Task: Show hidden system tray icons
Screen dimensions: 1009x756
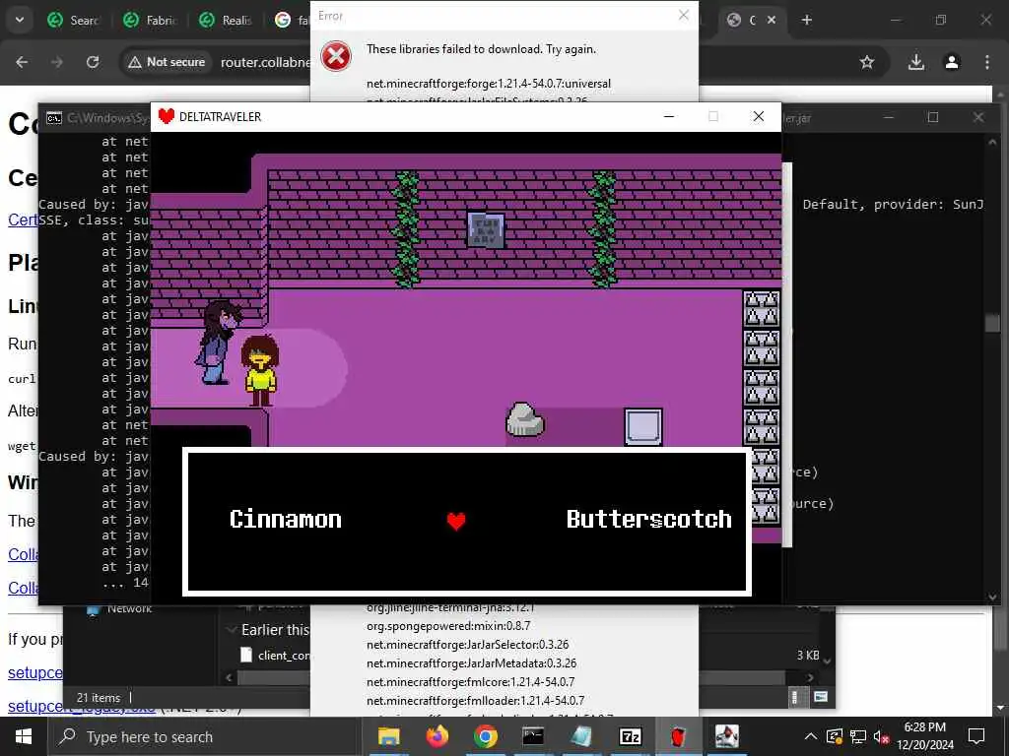Action: [811, 736]
